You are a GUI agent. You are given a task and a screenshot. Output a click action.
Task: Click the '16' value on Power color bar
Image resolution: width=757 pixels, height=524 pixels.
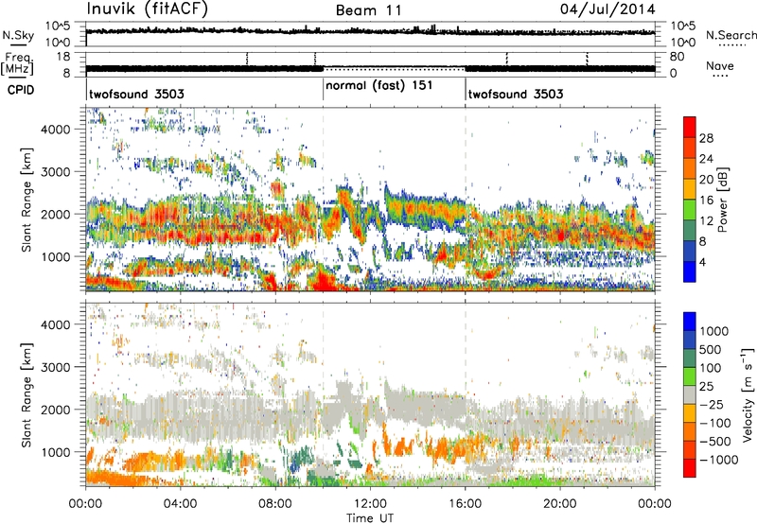pos(706,201)
